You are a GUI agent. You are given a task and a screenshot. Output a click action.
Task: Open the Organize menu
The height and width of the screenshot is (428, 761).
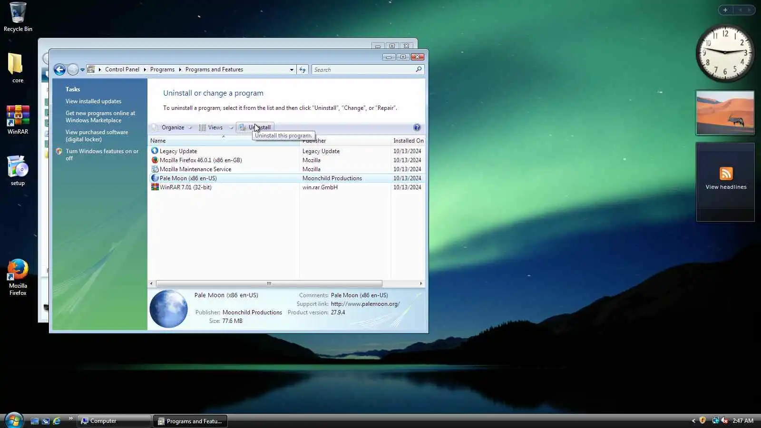[172, 127]
